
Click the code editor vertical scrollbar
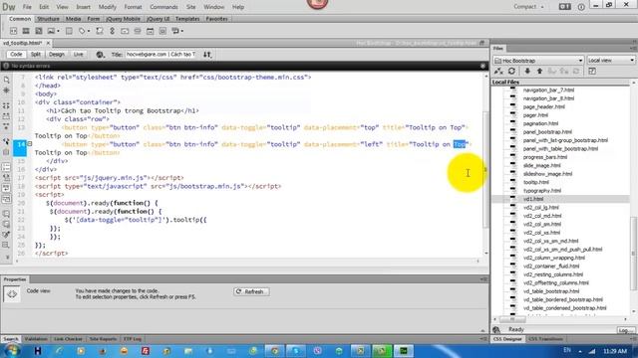click(485, 169)
